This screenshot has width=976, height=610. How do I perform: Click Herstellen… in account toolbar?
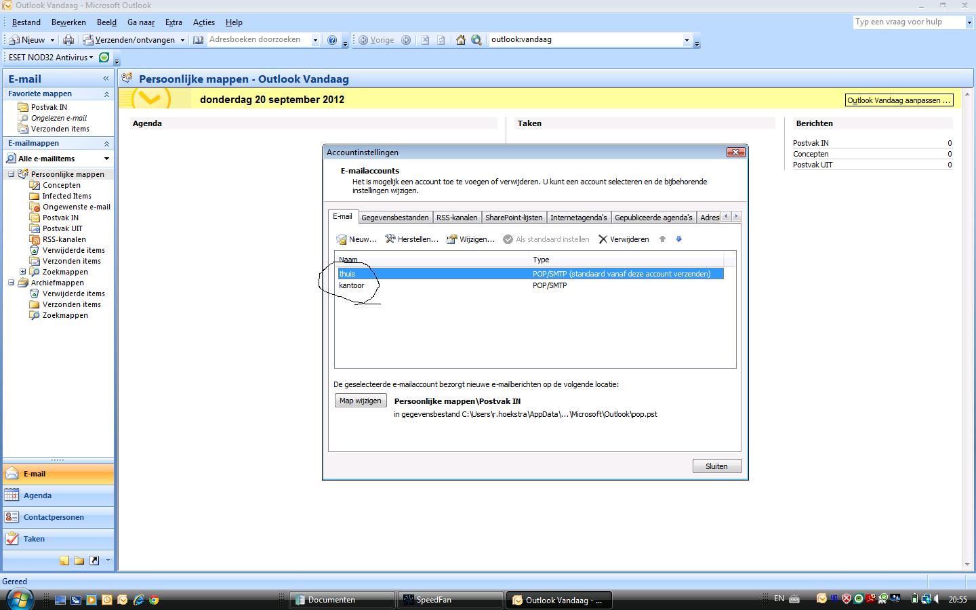[411, 239]
